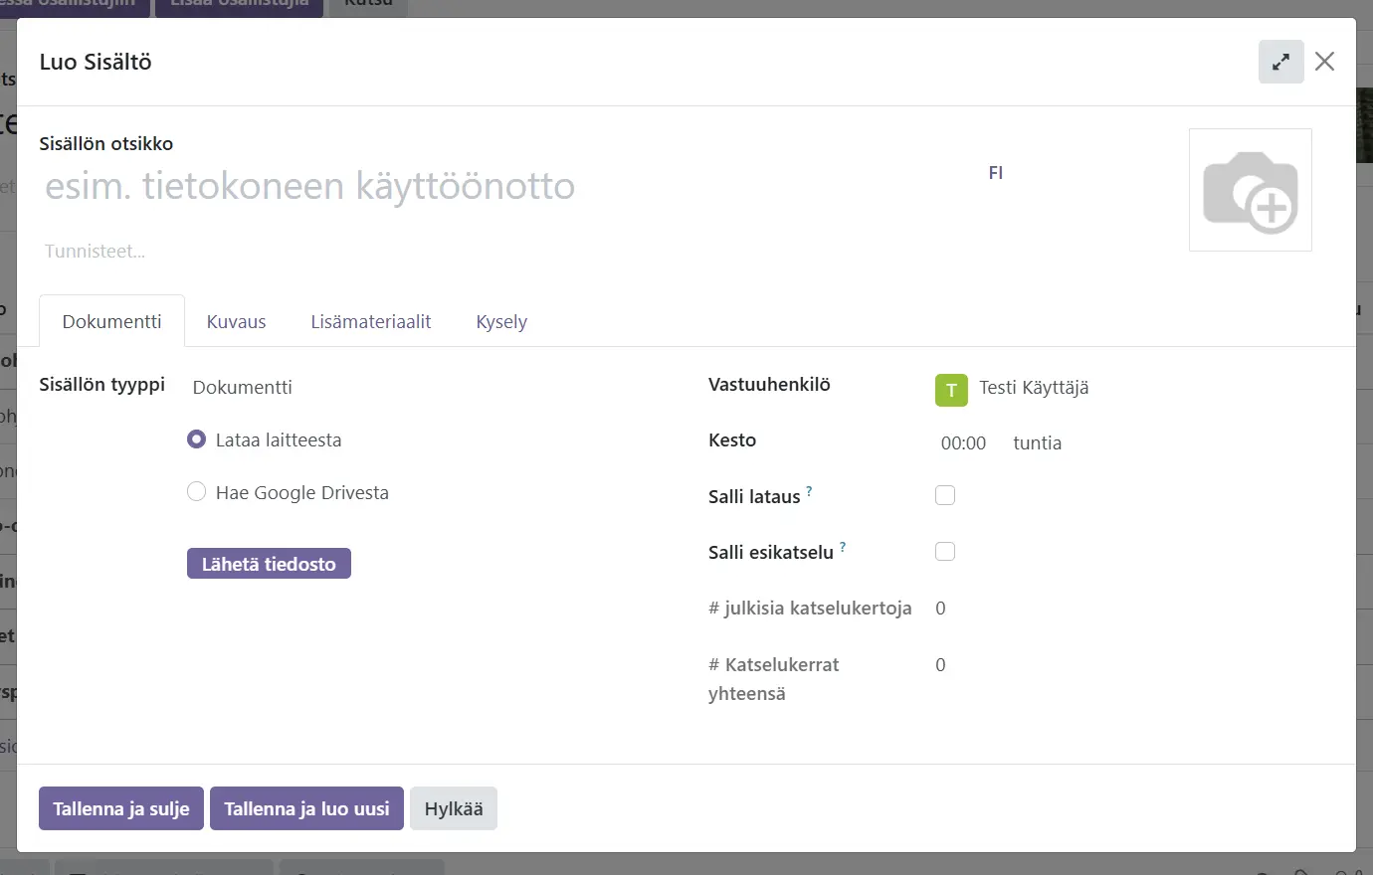Screen dimensions: 1373x875
Task: Enable the Salli lataus checkbox
Action: click(945, 495)
